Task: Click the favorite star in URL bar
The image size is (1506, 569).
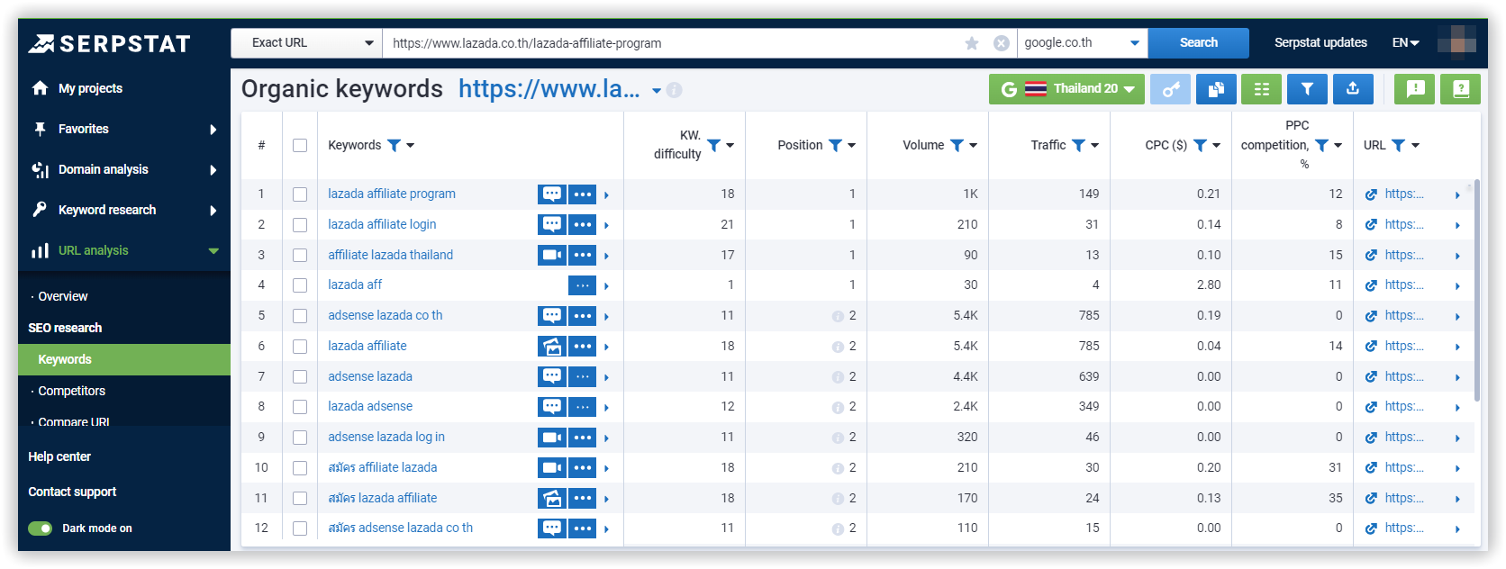Action: (972, 43)
